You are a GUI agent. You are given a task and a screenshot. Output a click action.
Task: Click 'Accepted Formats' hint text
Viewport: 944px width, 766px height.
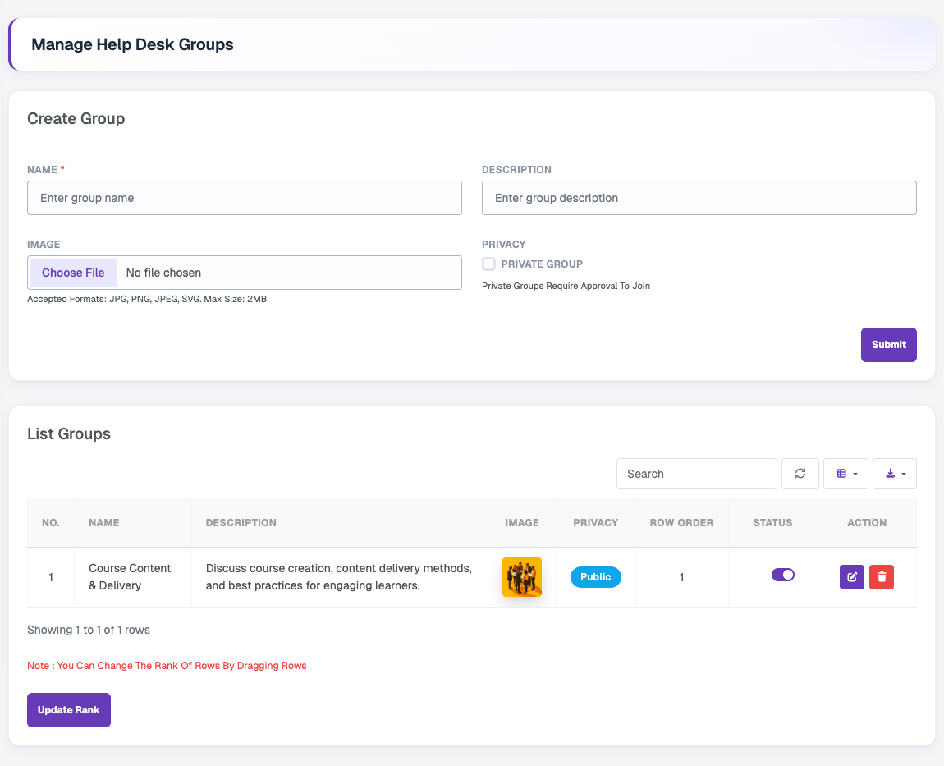[147, 299]
